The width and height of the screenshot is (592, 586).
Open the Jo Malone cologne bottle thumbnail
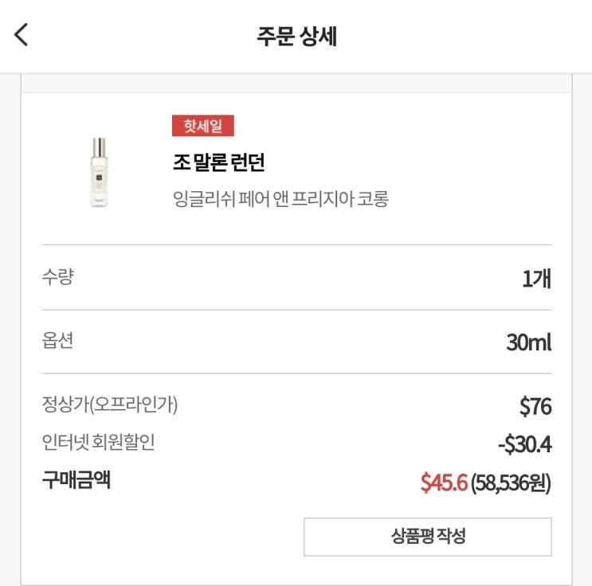(x=99, y=172)
